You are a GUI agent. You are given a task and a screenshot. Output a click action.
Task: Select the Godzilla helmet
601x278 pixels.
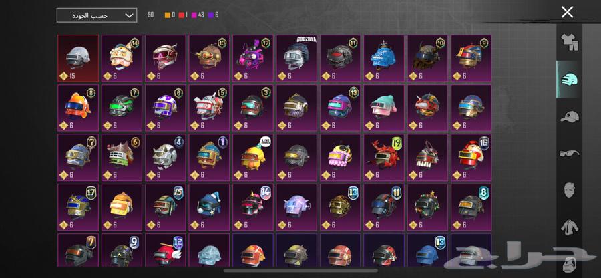tap(297, 58)
